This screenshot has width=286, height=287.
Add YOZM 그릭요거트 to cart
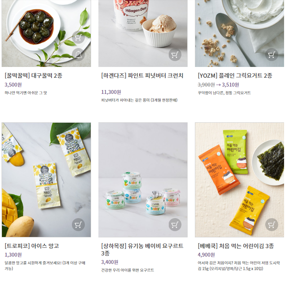[x=271, y=55]
